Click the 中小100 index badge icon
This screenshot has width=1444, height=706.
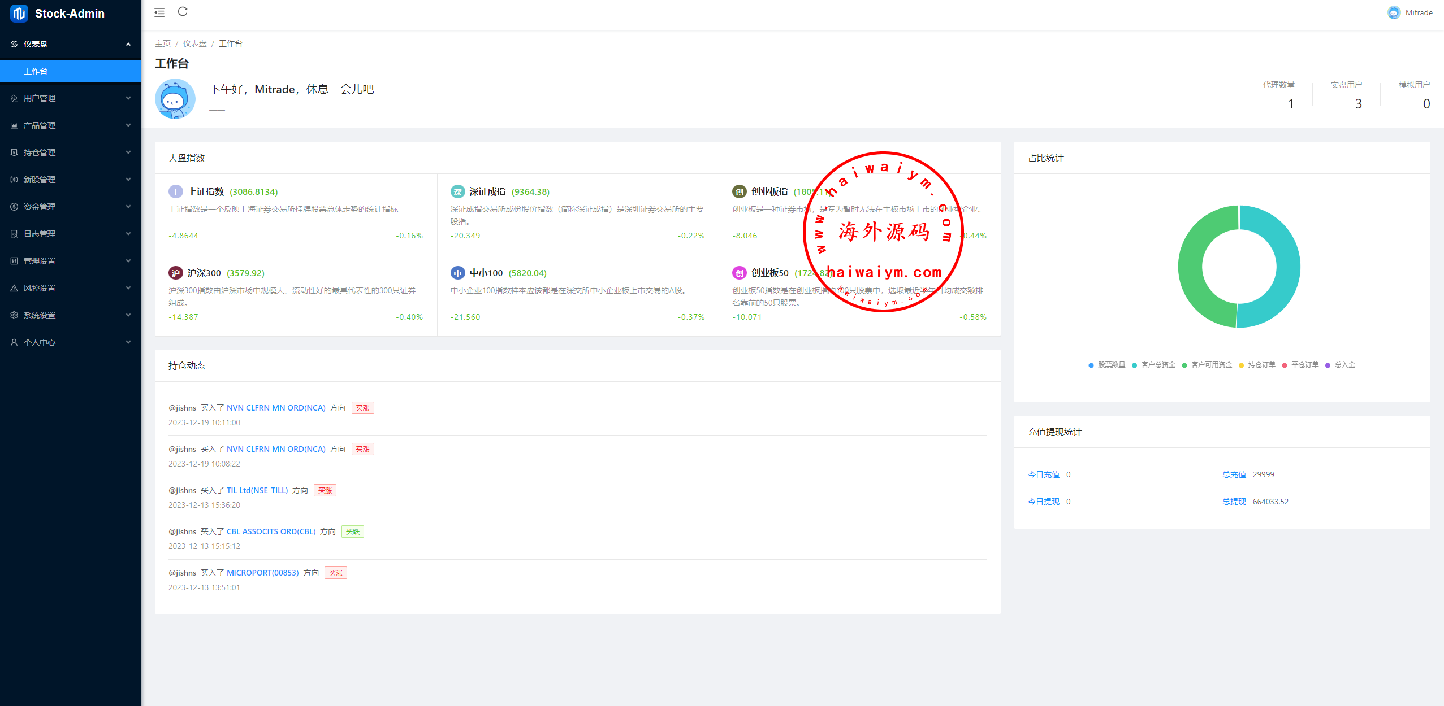click(x=457, y=273)
